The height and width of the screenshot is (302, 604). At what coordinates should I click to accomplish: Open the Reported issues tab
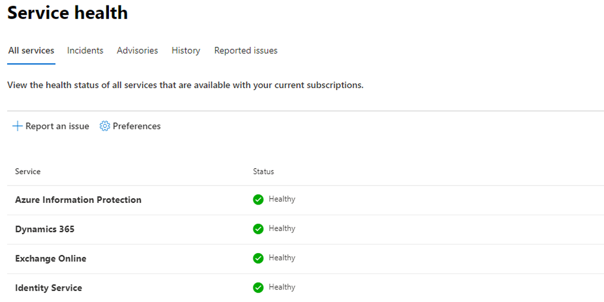[246, 51]
